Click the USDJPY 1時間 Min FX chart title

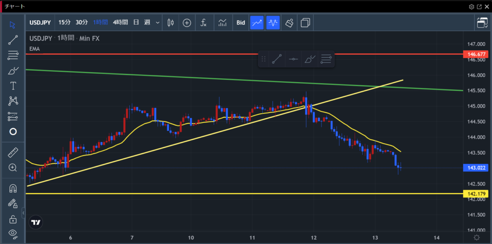(x=64, y=38)
